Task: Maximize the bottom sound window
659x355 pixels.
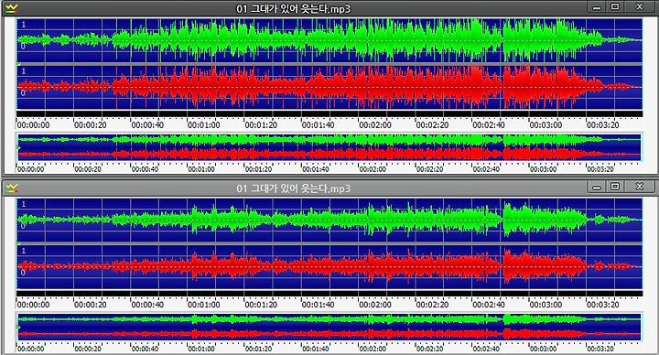Action: pyautogui.click(x=615, y=187)
